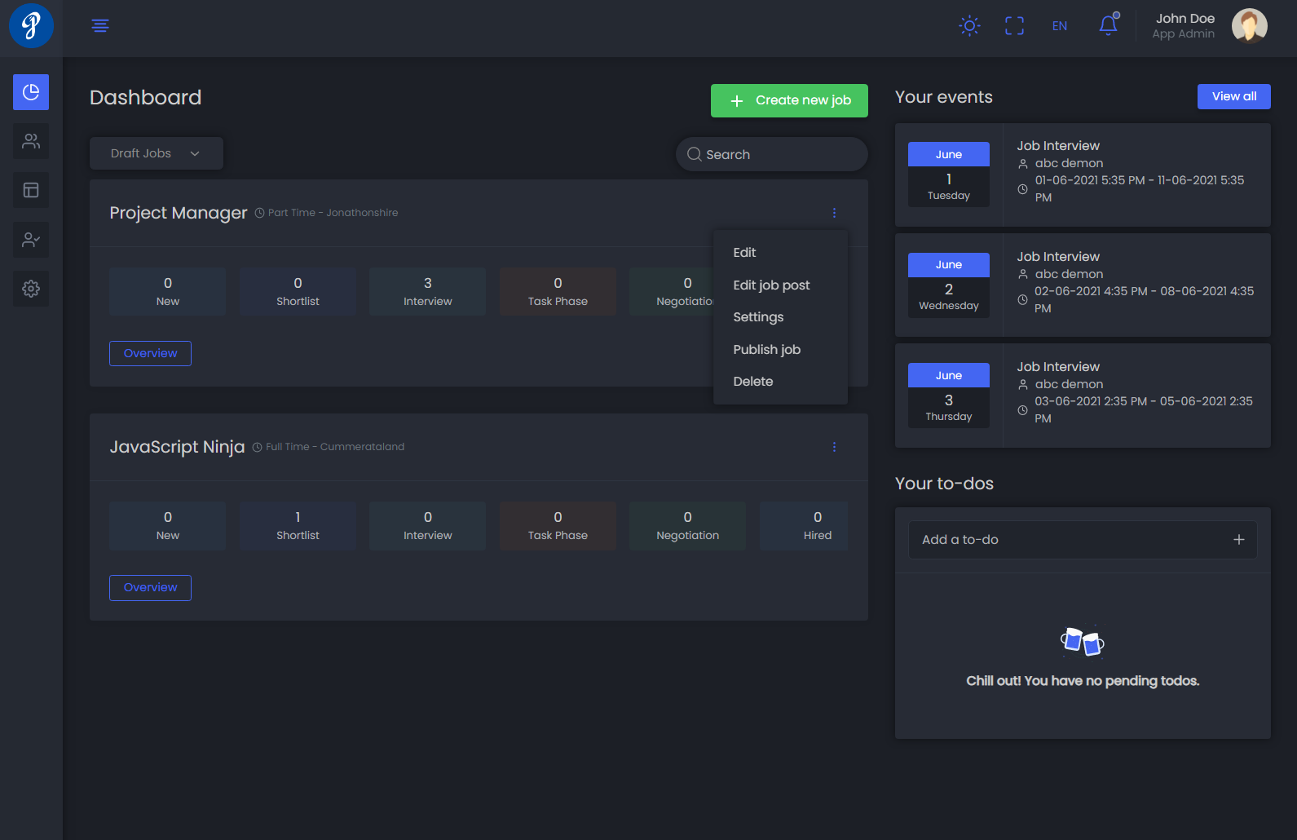
Task: Enter fullscreen mode via the bracket icon
Action: [1014, 26]
